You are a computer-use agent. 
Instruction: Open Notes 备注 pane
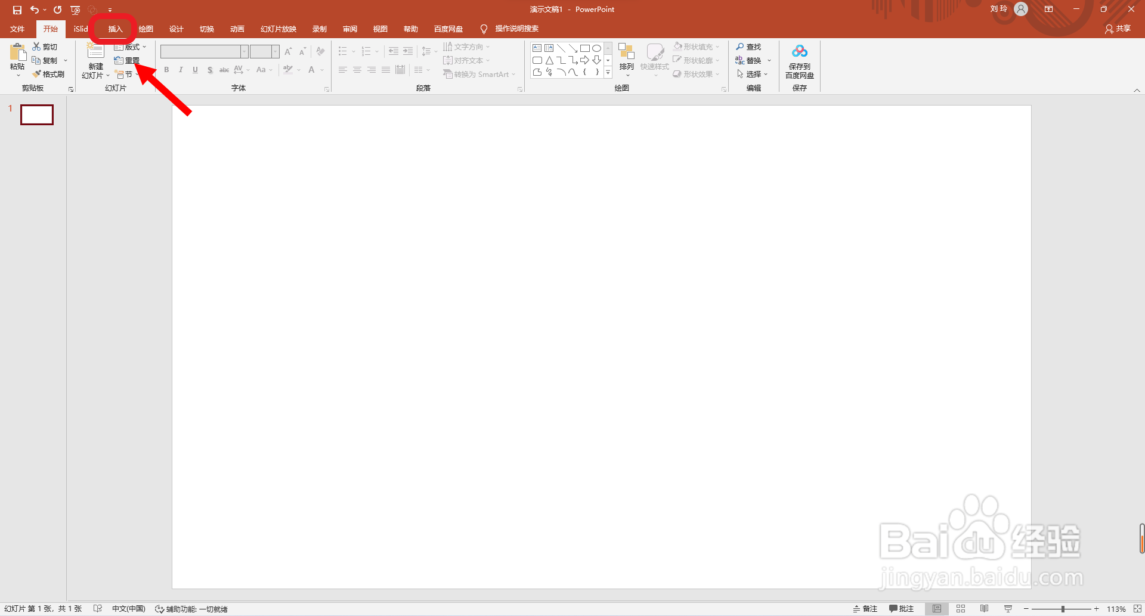865,609
